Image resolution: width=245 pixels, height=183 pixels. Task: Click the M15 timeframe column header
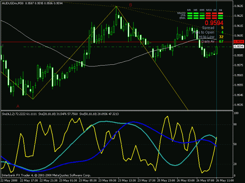pyautogui.click(x=202, y=10)
